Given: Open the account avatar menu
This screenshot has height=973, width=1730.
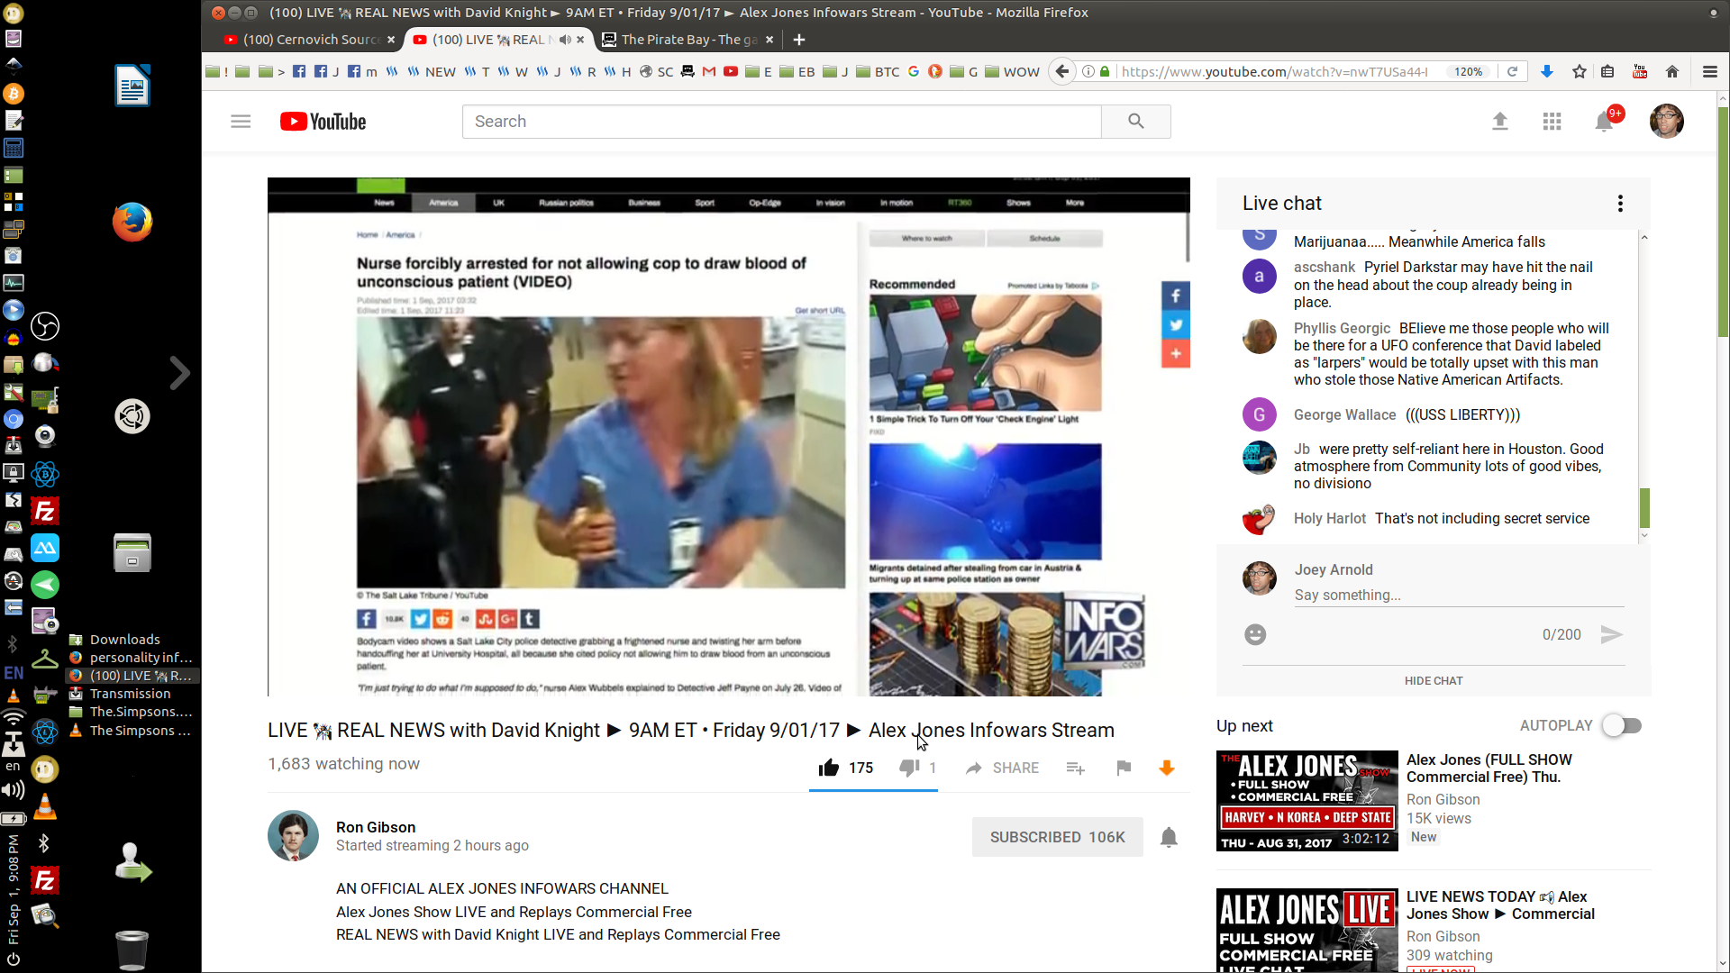Looking at the screenshot, I should pyautogui.click(x=1666, y=122).
